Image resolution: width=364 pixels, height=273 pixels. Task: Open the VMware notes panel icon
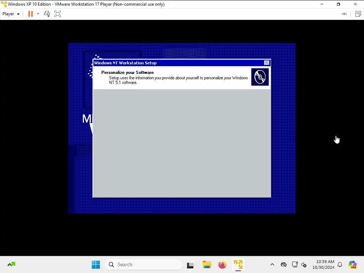tap(358, 14)
